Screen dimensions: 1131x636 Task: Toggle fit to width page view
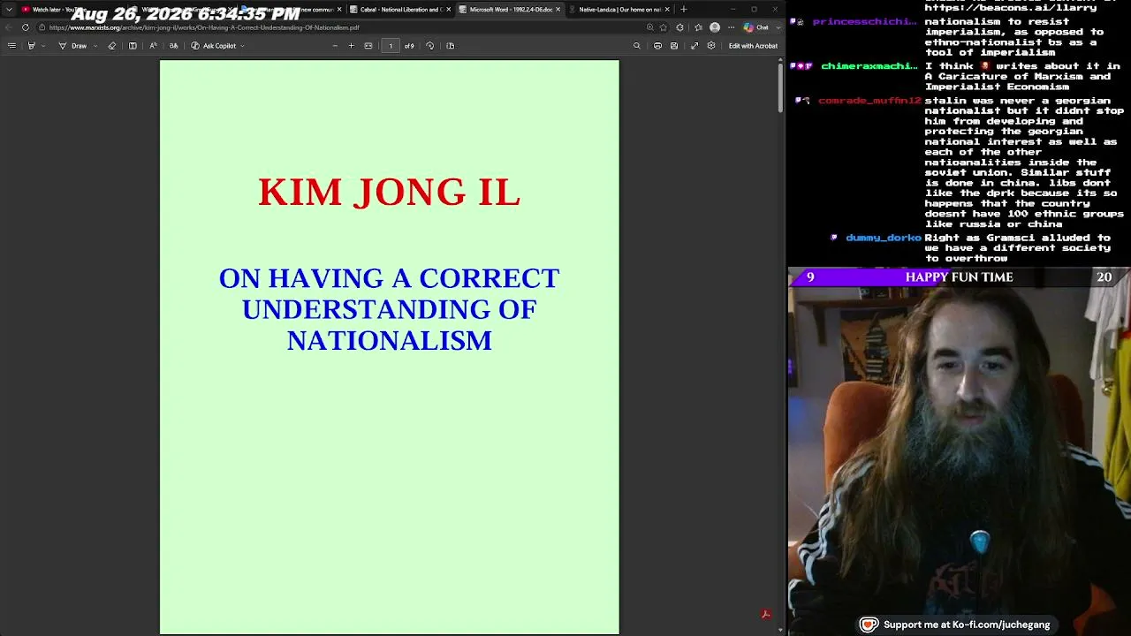[x=368, y=46]
